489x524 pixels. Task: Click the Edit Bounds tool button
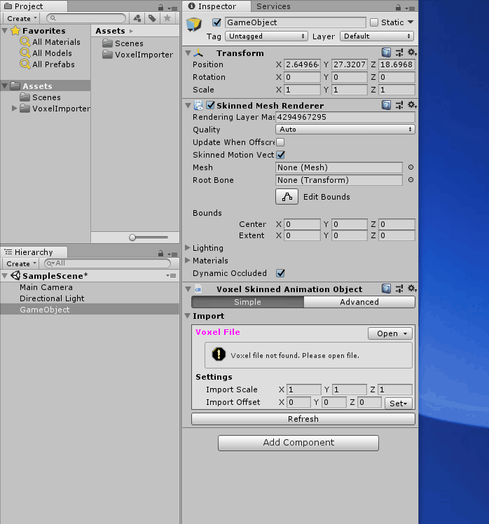click(x=287, y=196)
